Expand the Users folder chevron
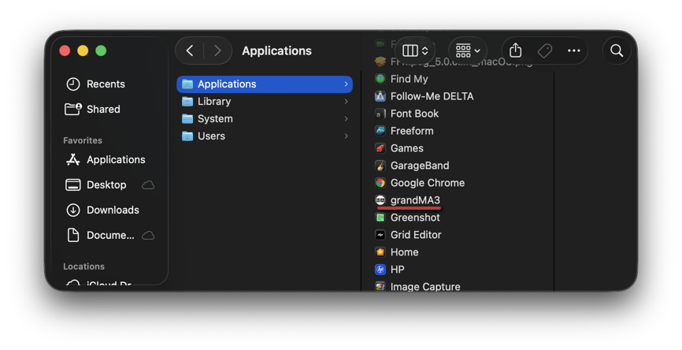Image resolution: width=682 pixels, height=350 pixels. (347, 136)
